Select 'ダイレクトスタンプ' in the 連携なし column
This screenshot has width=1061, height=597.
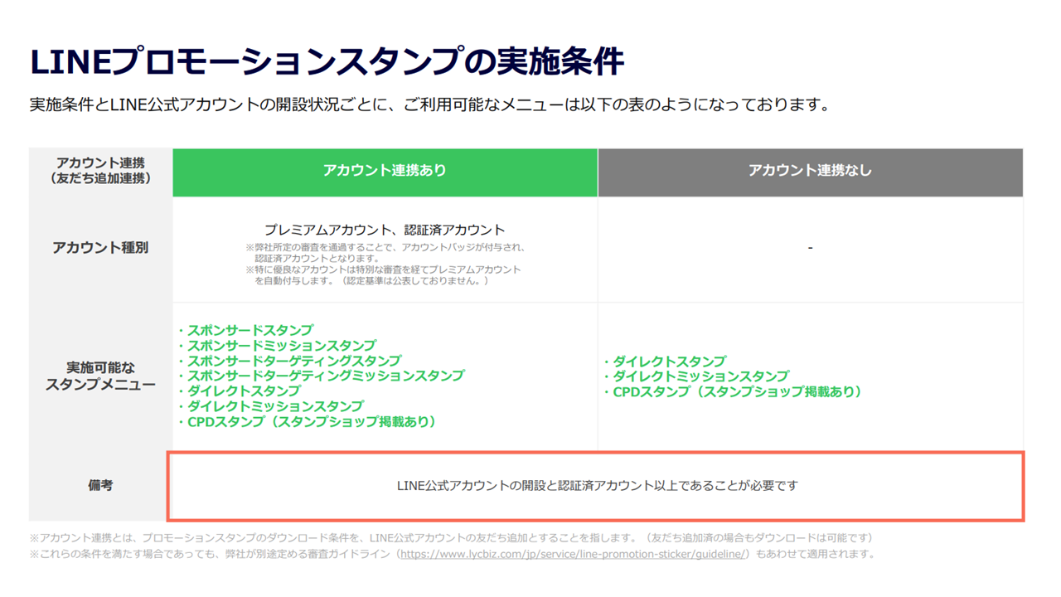coord(665,361)
